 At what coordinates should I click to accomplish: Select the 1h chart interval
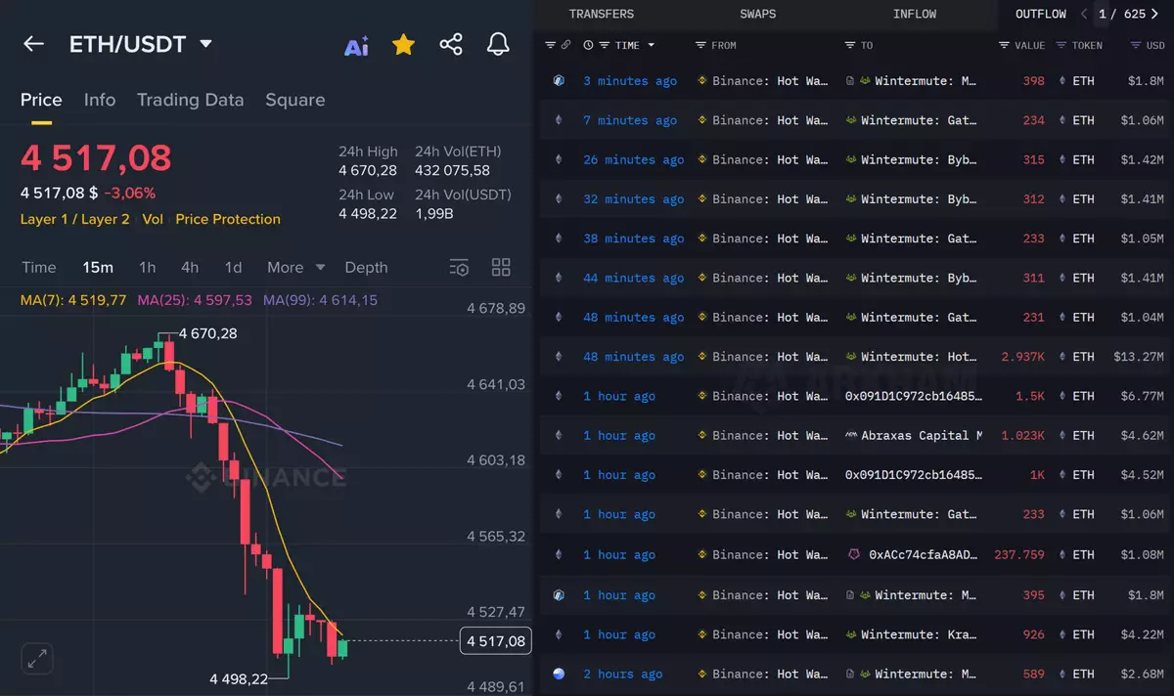coord(147,268)
